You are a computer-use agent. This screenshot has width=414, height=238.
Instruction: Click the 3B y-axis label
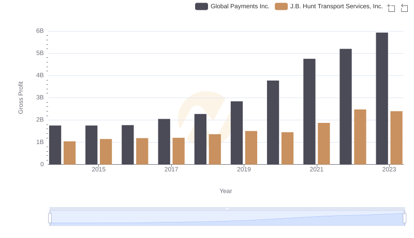40,98
